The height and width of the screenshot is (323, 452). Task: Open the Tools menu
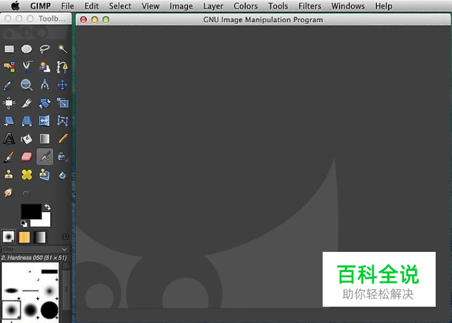tap(278, 6)
